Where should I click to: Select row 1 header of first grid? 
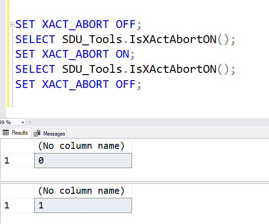pos(17,160)
